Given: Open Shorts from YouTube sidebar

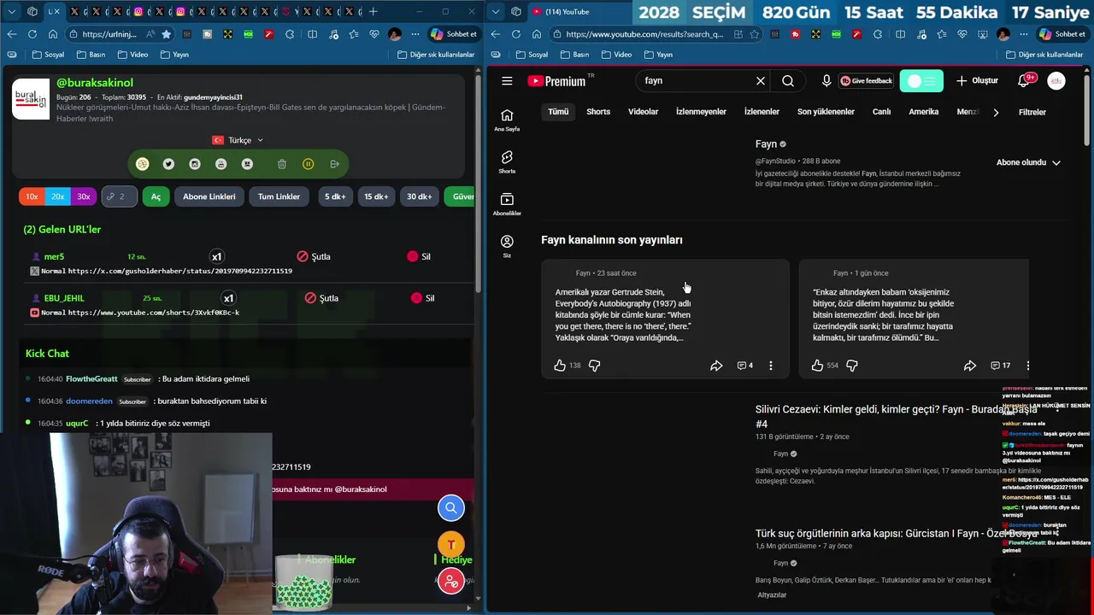Looking at the screenshot, I should 507,162.
